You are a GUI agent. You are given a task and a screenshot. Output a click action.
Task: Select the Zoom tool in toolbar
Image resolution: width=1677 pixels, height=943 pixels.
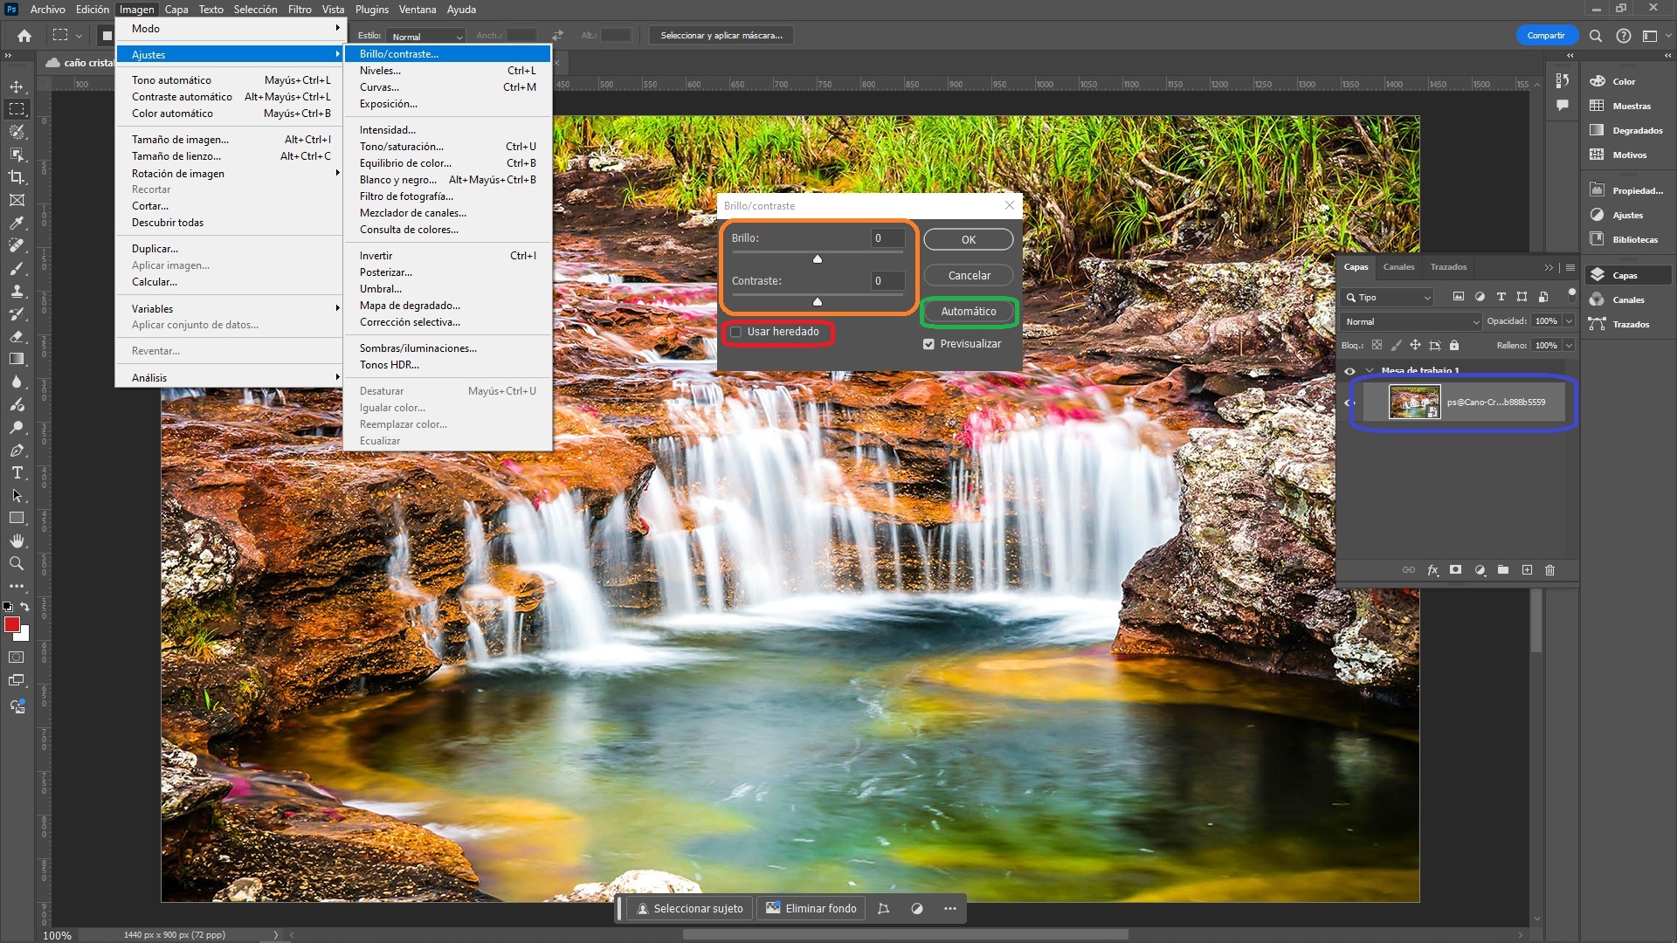pos(17,563)
